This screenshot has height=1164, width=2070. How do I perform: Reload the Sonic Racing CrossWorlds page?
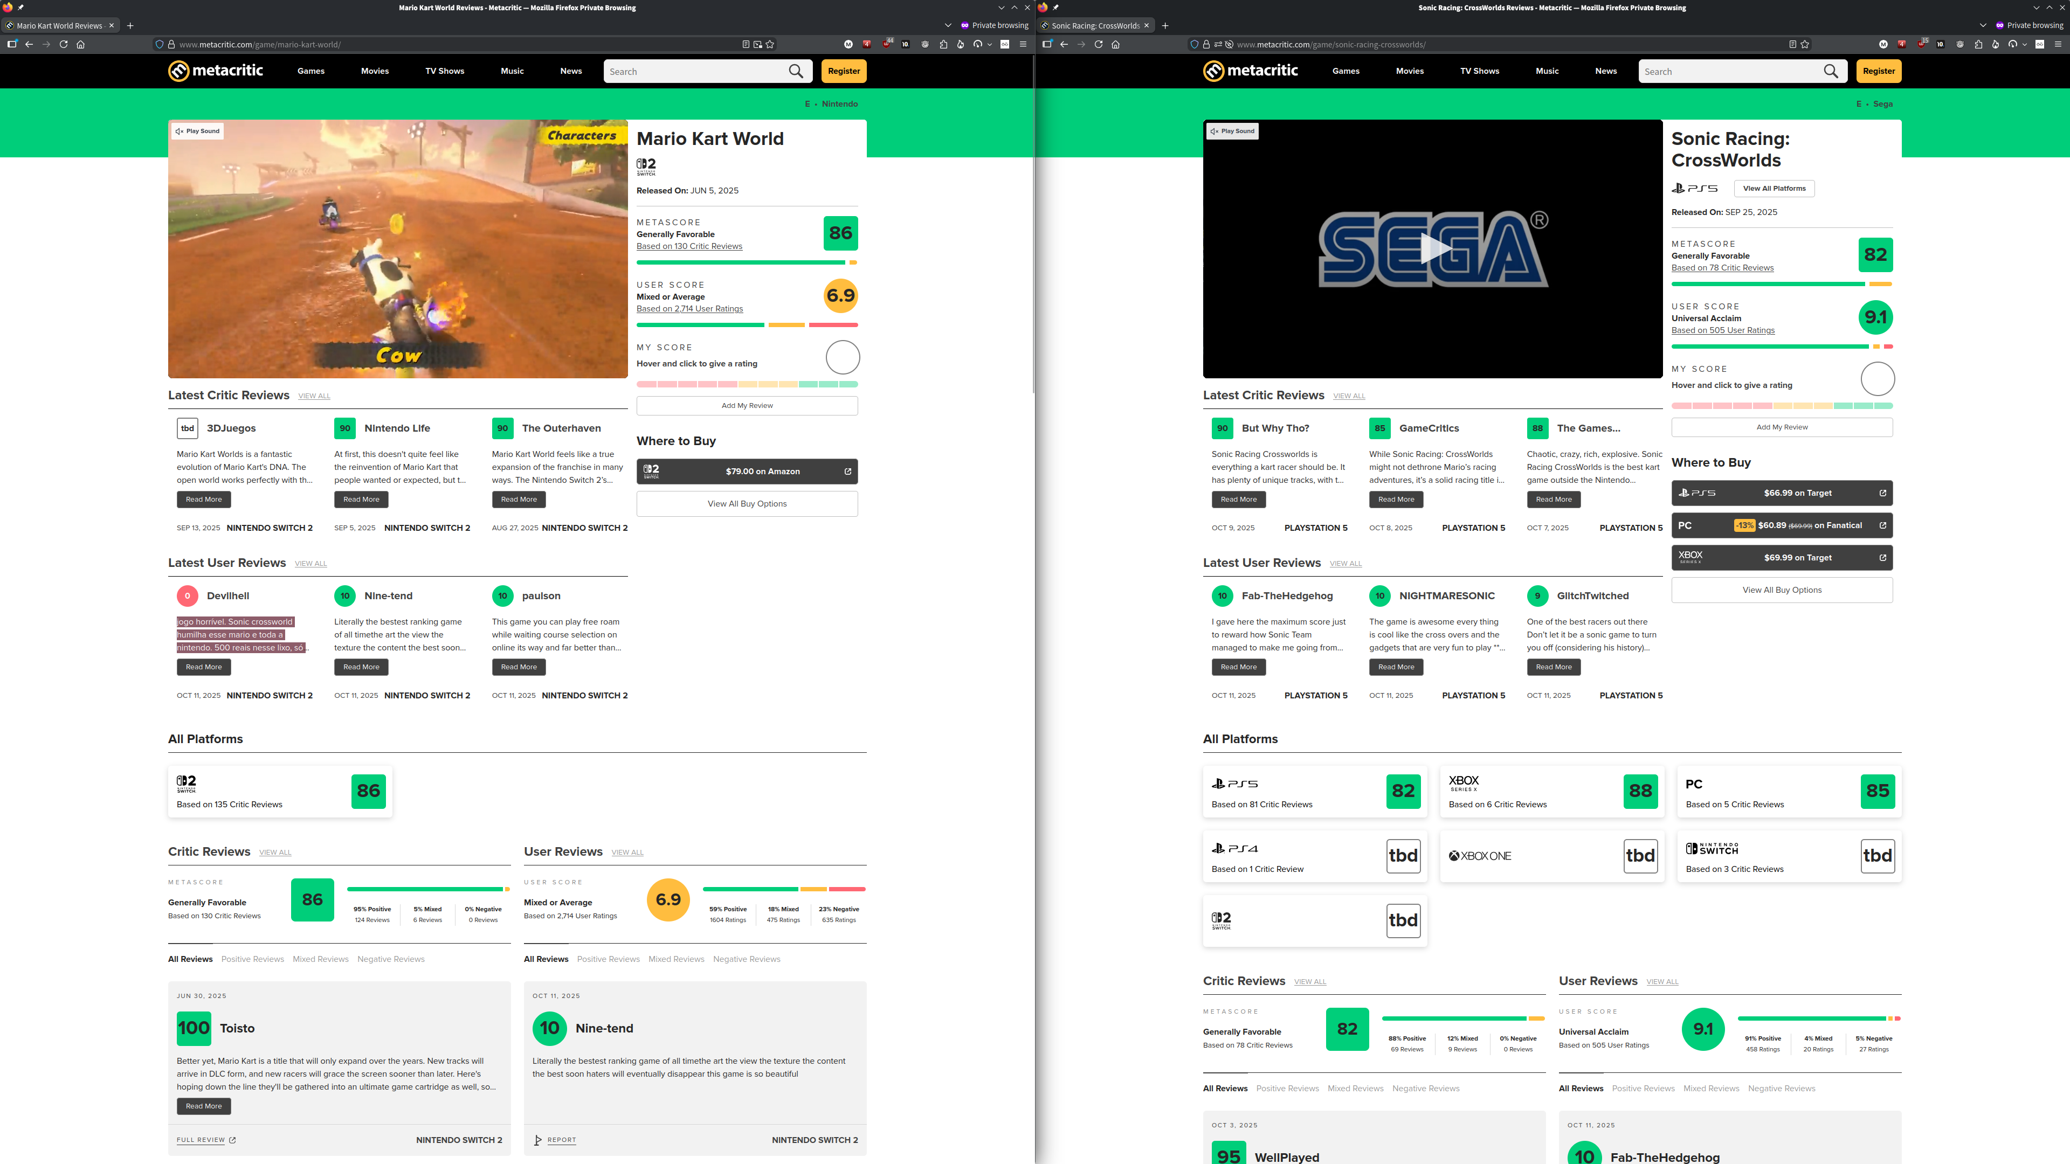point(1099,44)
